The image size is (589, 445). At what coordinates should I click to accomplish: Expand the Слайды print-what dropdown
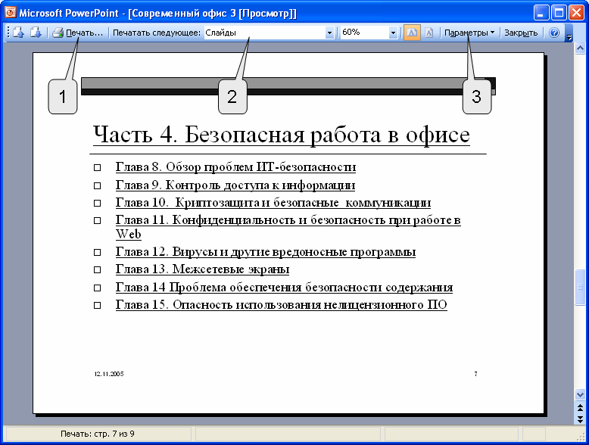pos(329,33)
